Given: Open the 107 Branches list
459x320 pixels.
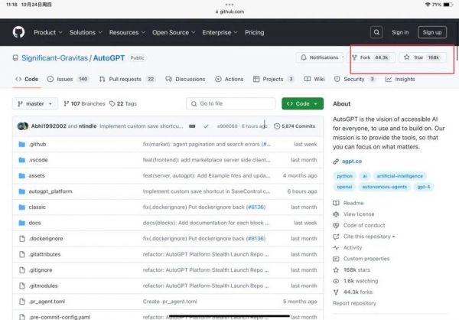Looking at the screenshot, I should [84, 103].
